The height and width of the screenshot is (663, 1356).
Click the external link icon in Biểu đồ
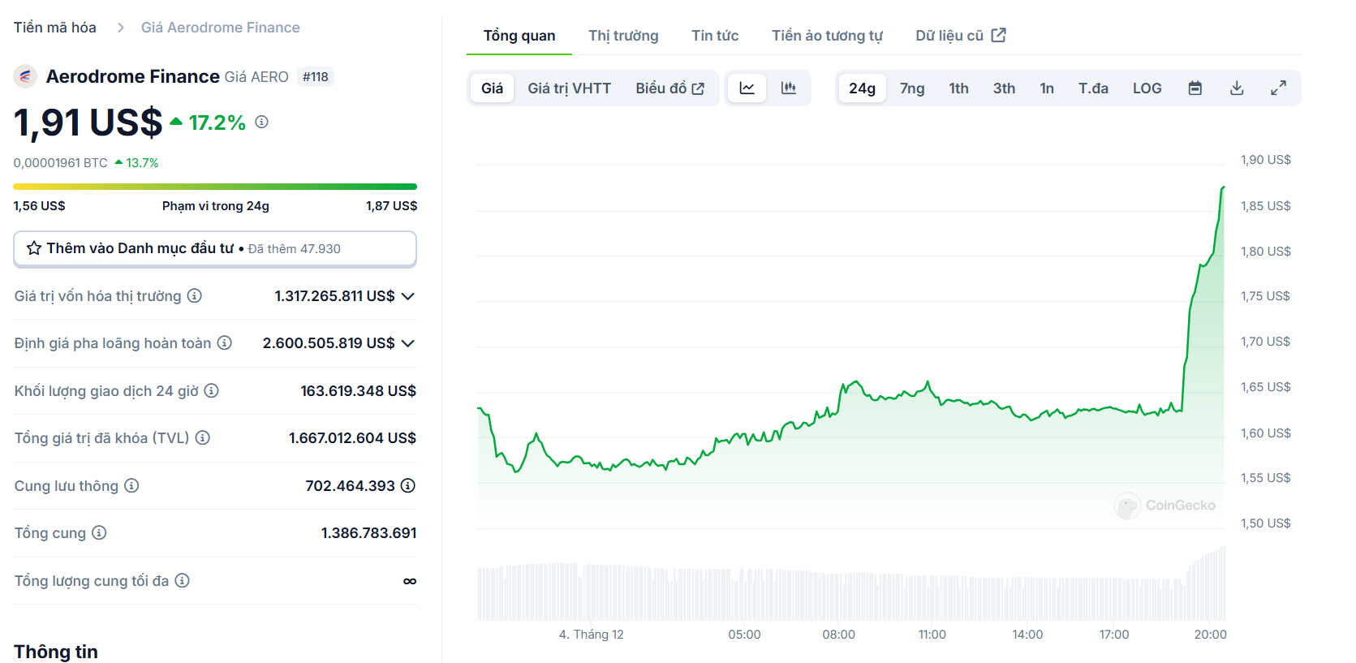(698, 88)
